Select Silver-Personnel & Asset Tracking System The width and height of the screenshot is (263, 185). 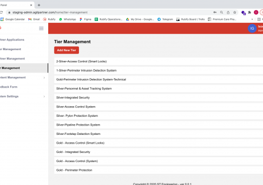click(x=158, y=89)
